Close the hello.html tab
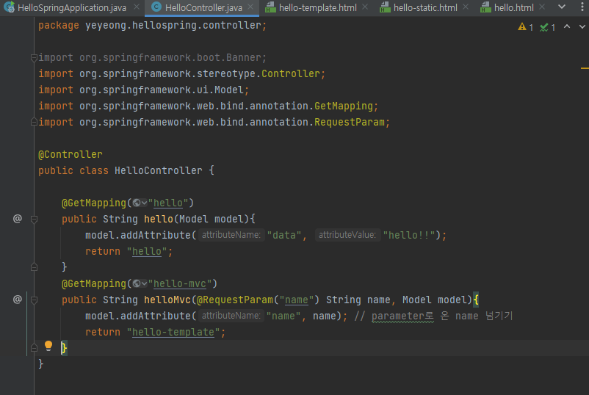The image size is (589, 395). click(x=542, y=7)
